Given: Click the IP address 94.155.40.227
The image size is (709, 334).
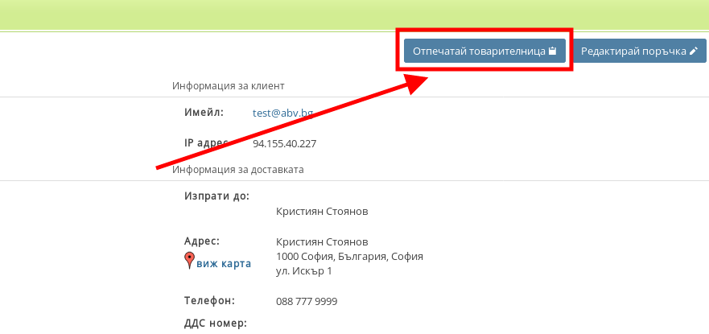Looking at the screenshot, I should (284, 144).
